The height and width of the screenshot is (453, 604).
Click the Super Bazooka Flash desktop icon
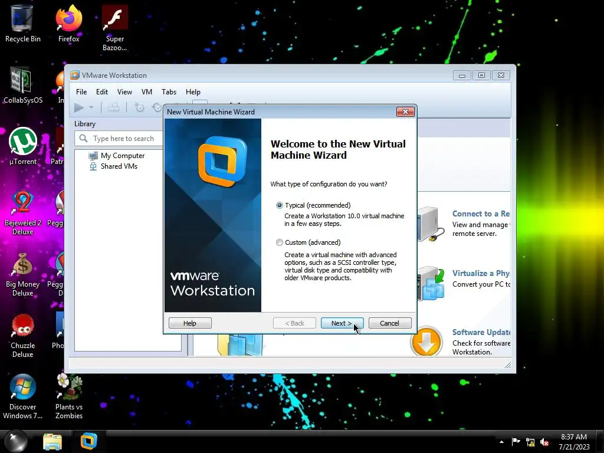click(115, 28)
